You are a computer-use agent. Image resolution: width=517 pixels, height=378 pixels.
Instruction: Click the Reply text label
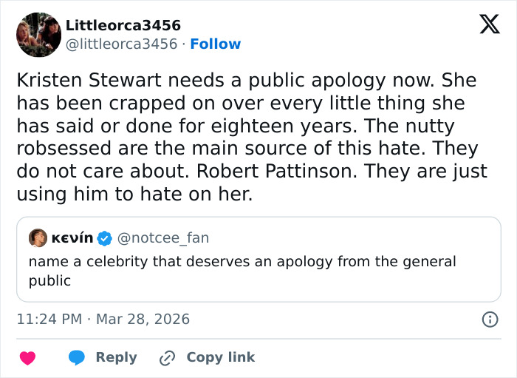116,357
